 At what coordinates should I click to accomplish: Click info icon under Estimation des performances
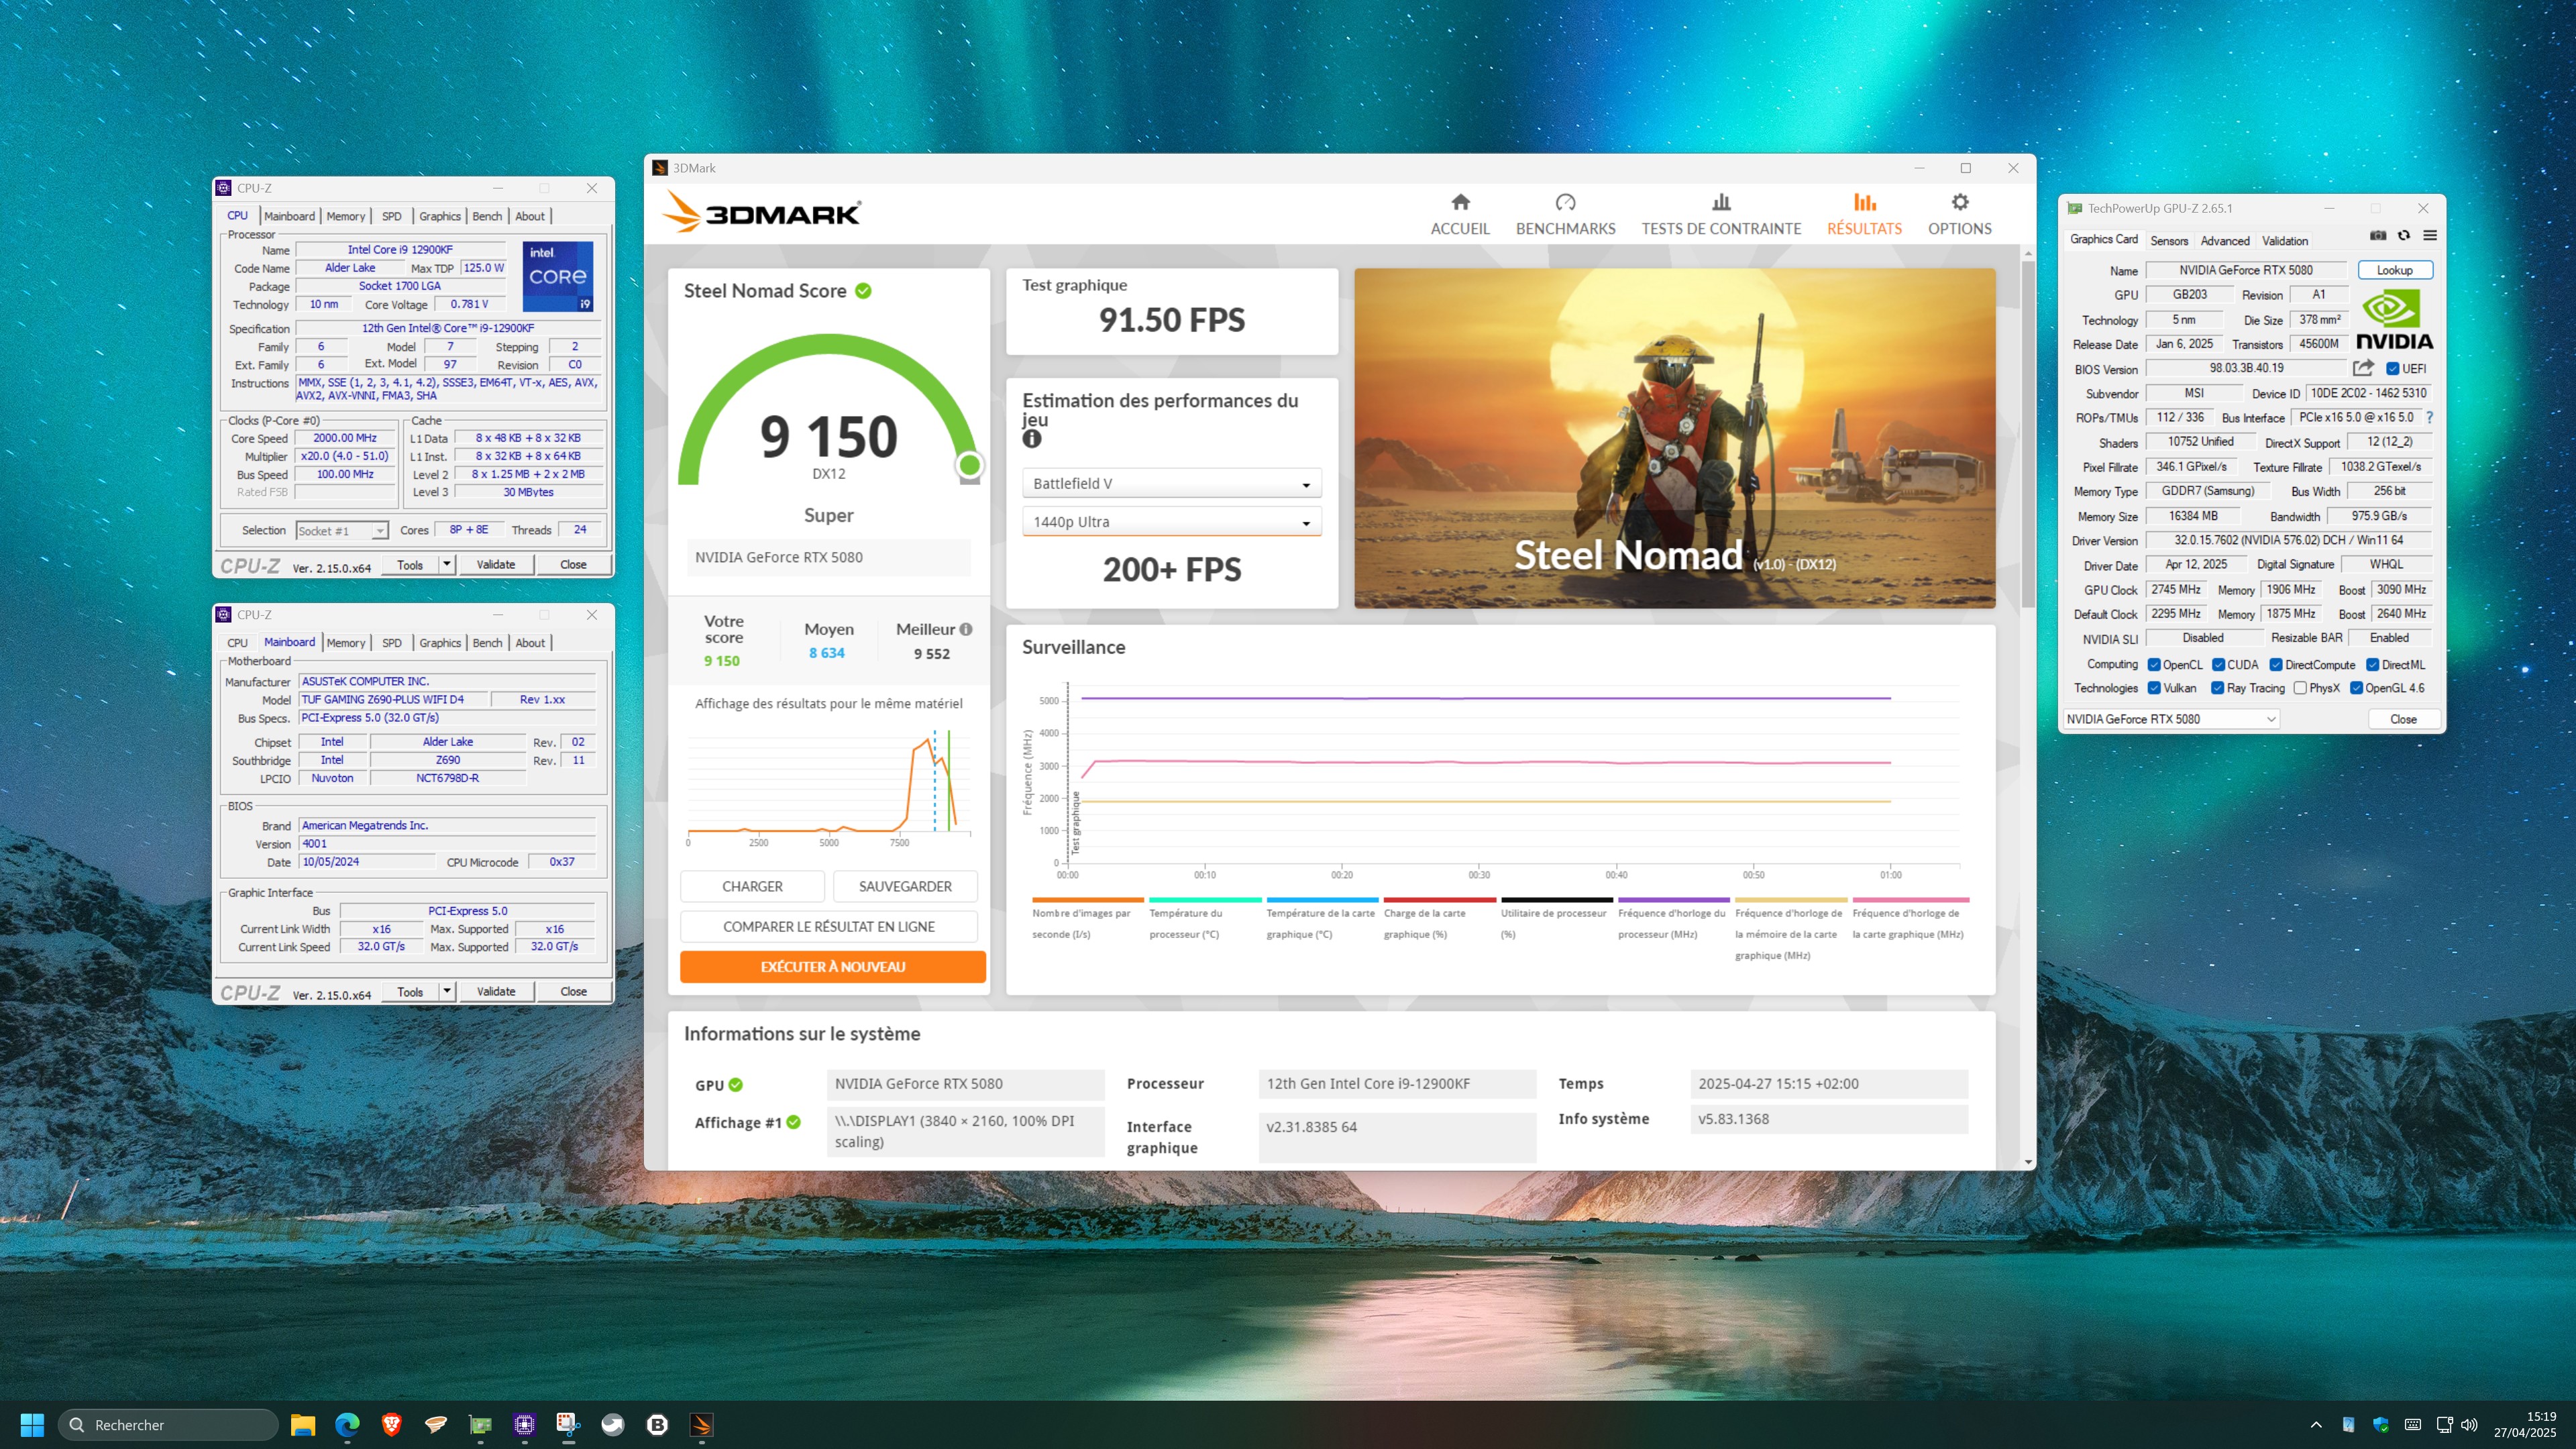point(1032,438)
